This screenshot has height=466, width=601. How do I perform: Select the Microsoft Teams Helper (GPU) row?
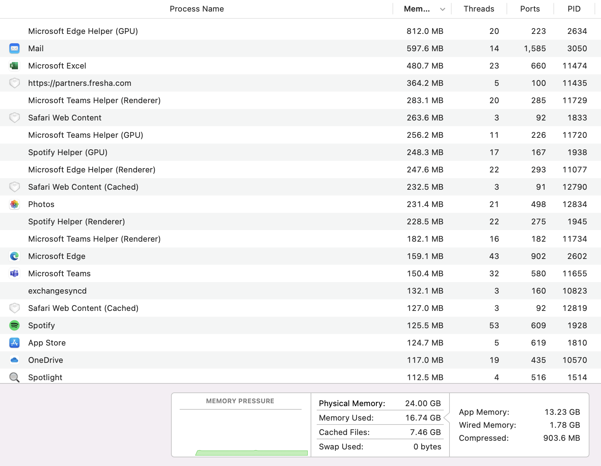click(300, 135)
